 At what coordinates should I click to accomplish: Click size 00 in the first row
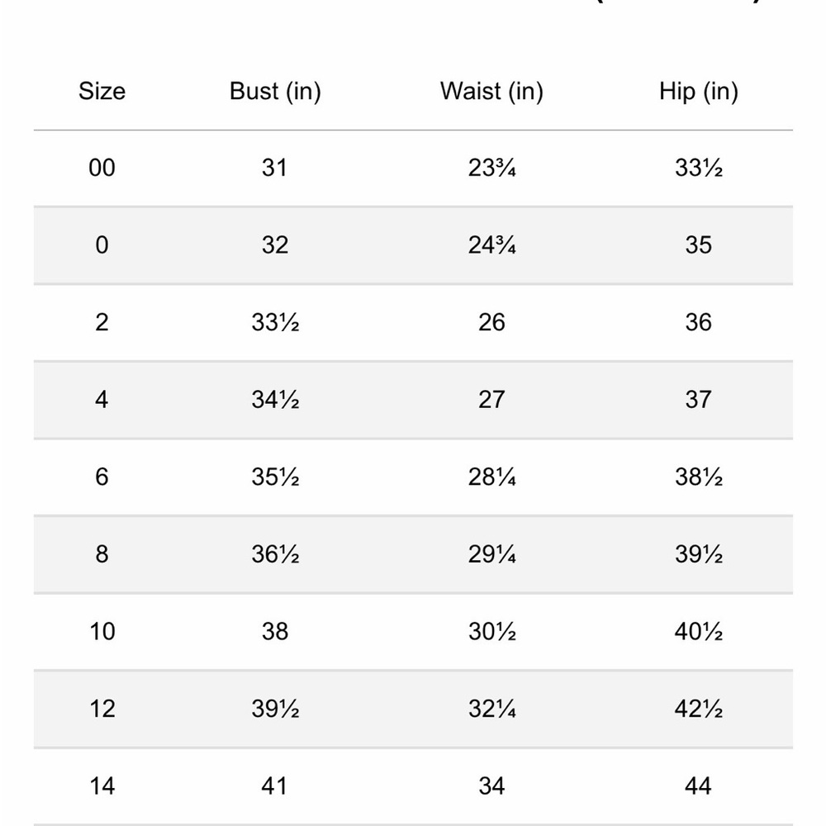(x=102, y=168)
